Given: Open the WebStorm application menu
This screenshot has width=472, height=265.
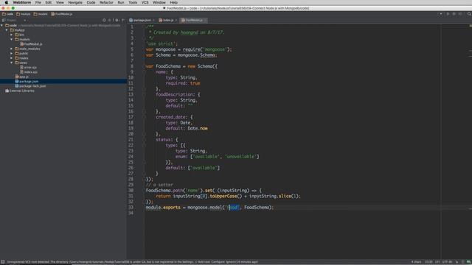Looking at the screenshot, I should pyautogui.click(x=22, y=2).
